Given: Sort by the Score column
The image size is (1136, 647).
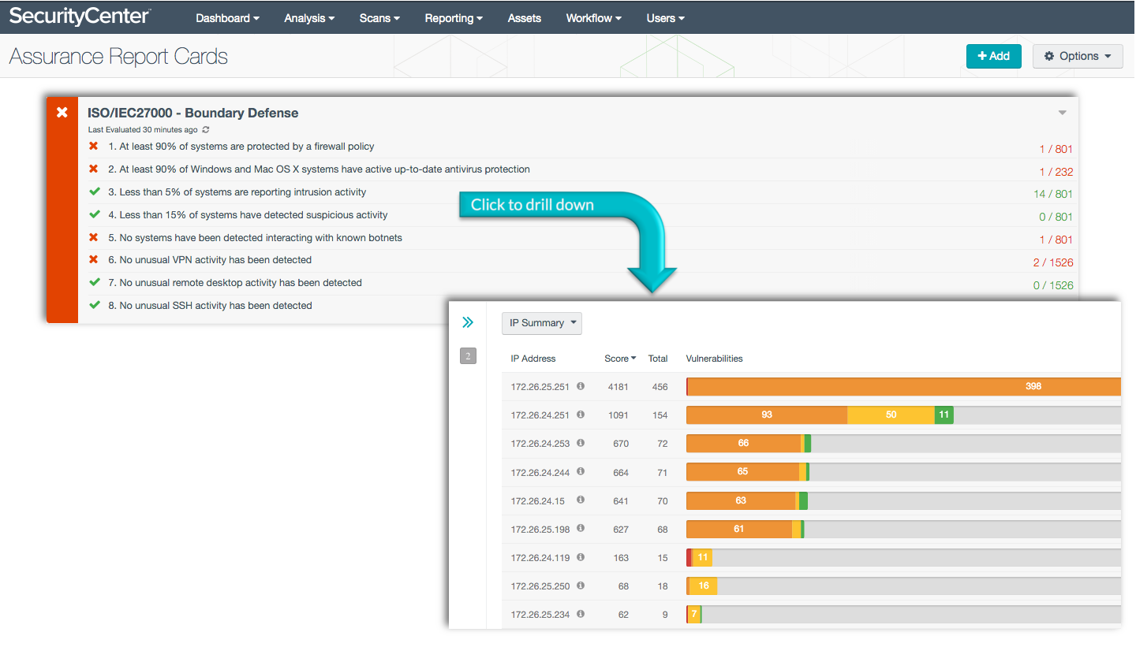Looking at the screenshot, I should (620, 359).
